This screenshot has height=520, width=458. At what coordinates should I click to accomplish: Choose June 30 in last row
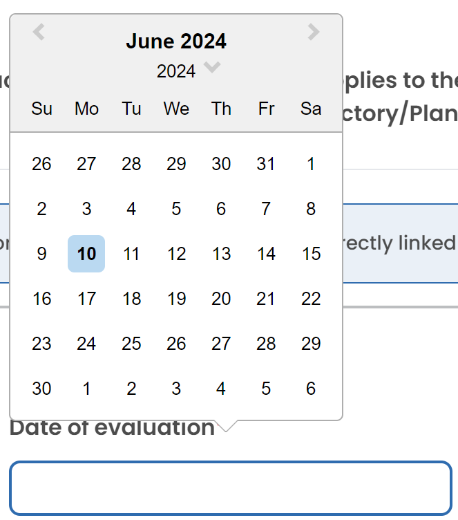coord(41,389)
